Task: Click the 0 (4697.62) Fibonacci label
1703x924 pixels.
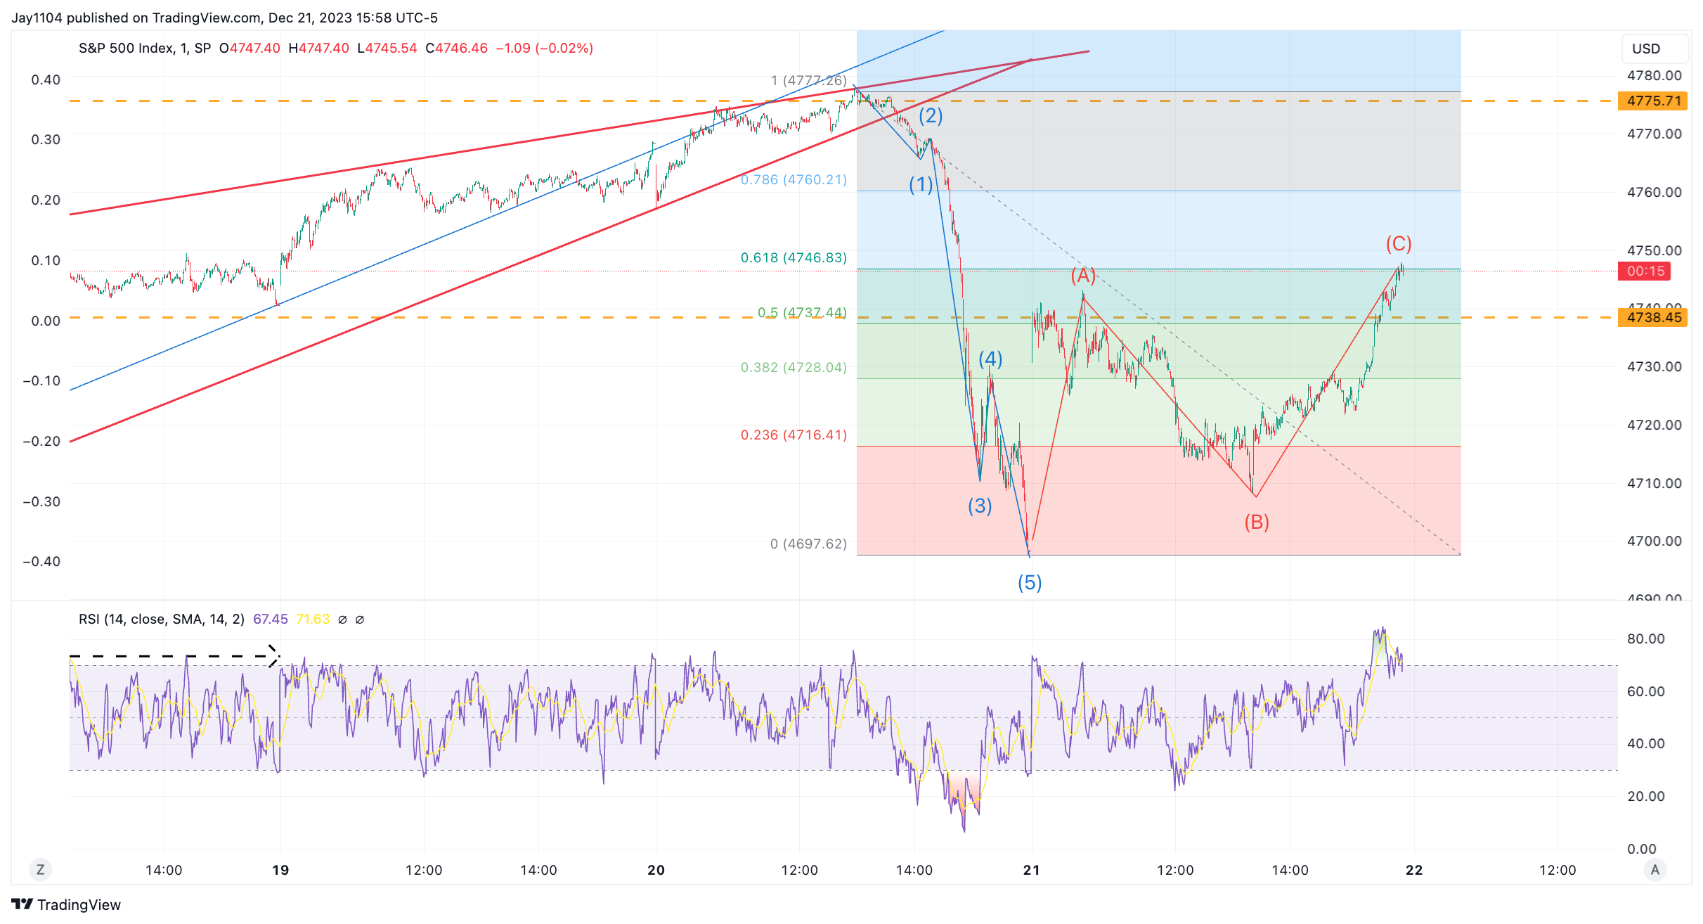Action: click(x=808, y=544)
